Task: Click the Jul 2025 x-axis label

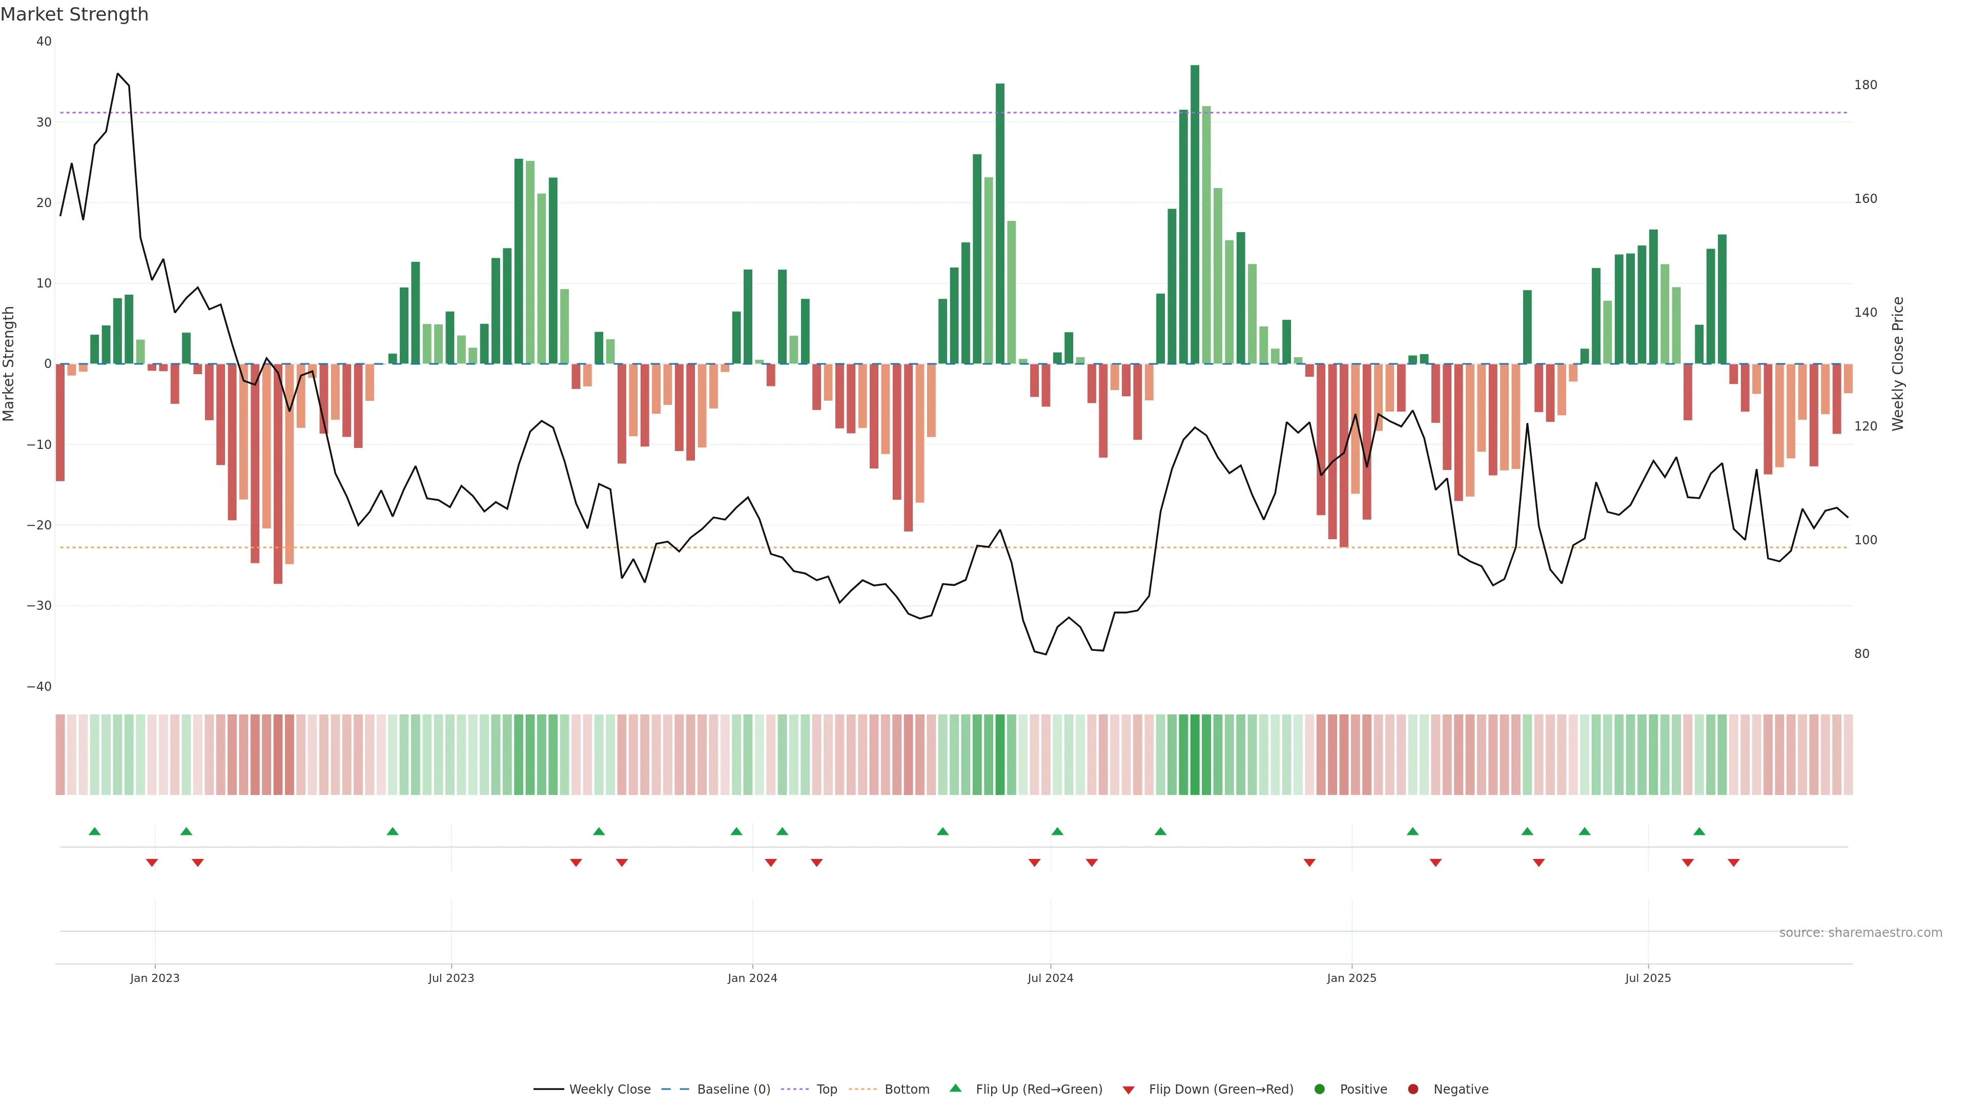Action: point(1648,978)
